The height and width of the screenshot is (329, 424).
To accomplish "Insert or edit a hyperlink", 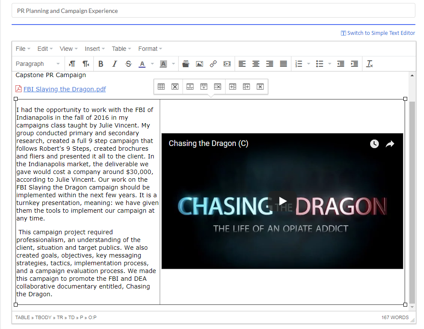I will (x=213, y=64).
